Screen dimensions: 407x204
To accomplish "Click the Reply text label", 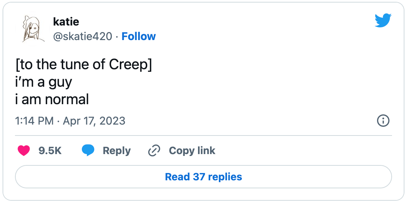I will click(x=117, y=150).
